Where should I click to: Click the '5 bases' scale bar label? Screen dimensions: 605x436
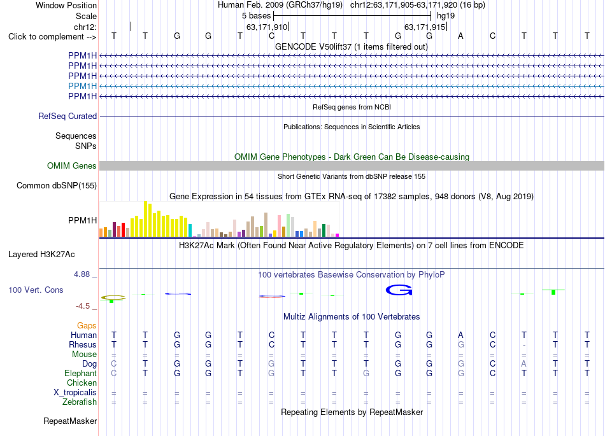(x=256, y=16)
